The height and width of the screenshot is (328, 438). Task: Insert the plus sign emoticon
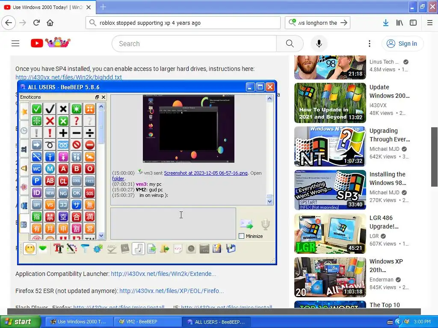tap(63, 133)
